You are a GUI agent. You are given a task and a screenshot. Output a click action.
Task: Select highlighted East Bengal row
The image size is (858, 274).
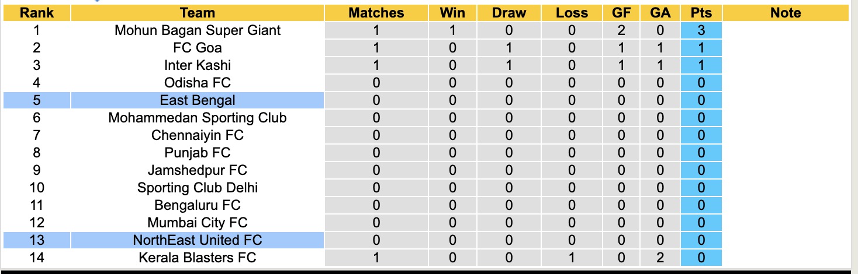(x=198, y=100)
